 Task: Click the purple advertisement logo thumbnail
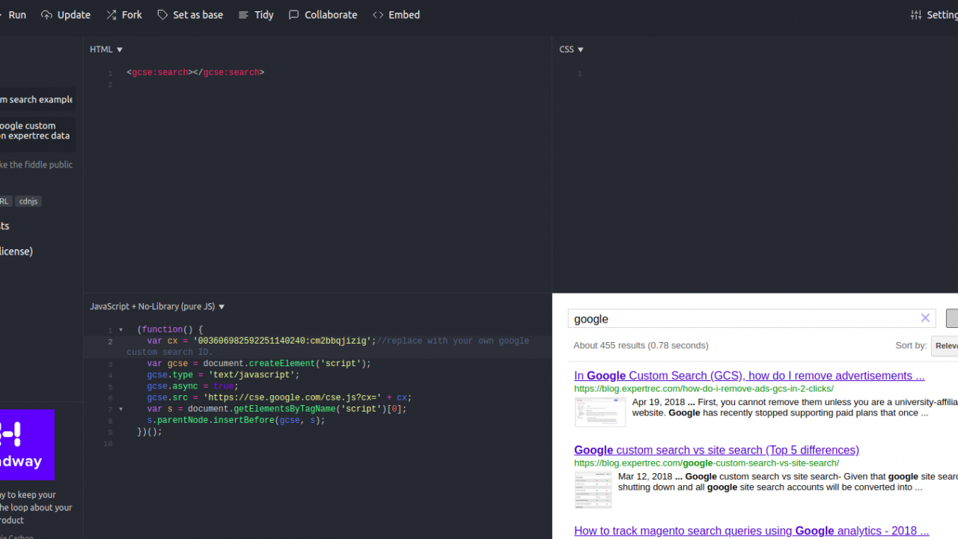tap(26, 445)
